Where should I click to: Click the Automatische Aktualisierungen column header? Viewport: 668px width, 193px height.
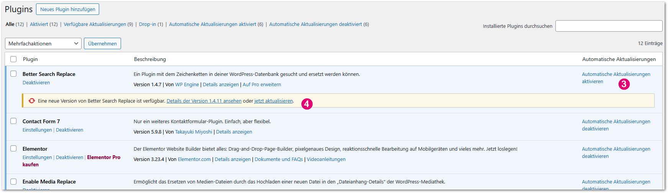(x=619, y=59)
